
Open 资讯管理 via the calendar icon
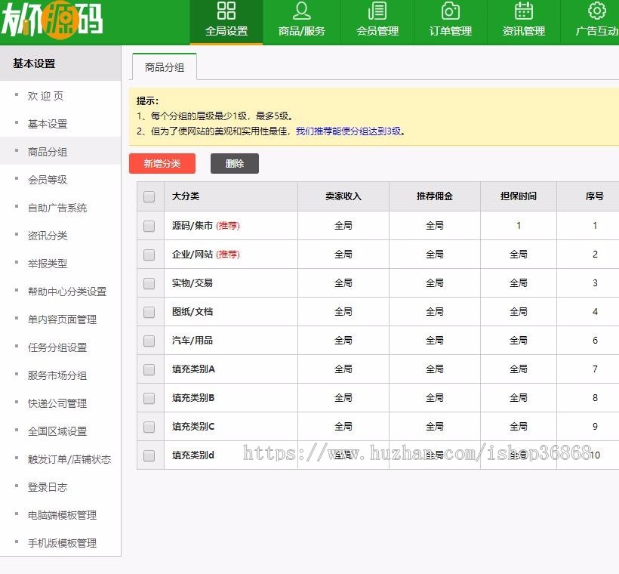(x=523, y=13)
